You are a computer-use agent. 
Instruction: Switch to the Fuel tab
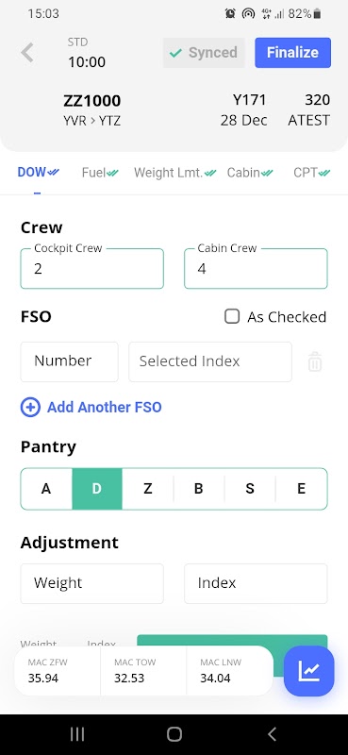100,173
